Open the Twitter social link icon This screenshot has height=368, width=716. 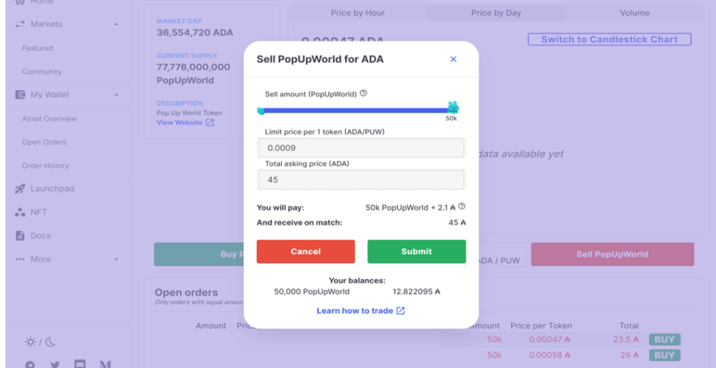point(55,364)
